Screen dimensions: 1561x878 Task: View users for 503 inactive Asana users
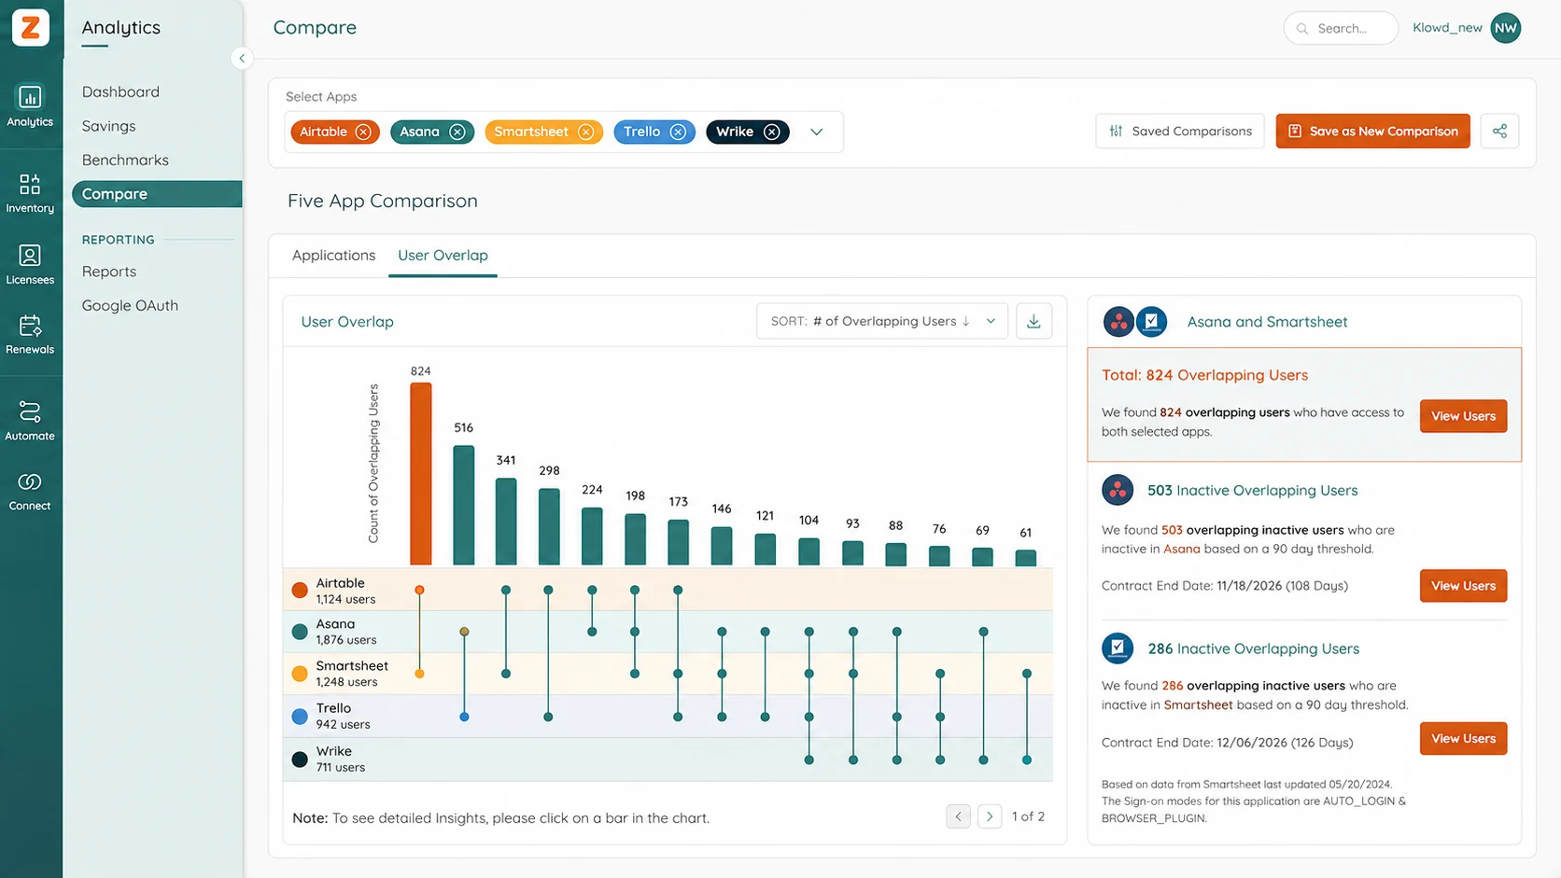pyautogui.click(x=1463, y=586)
